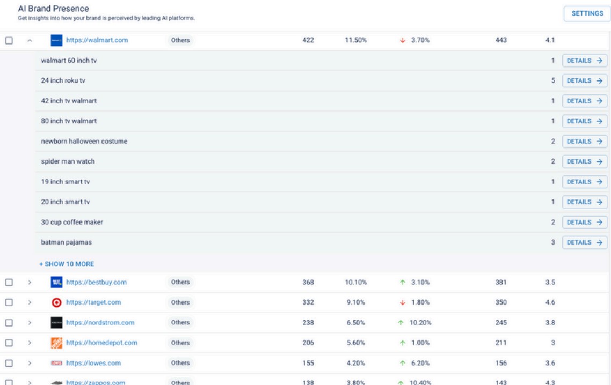Mark the lowes.com row checkbox
The image size is (611, 385).
click(9, 364)
